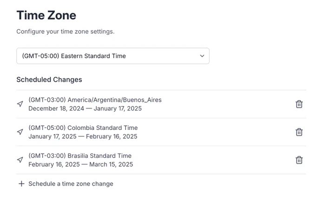Click the trash icon for Brasilia Standard Time

299,160
